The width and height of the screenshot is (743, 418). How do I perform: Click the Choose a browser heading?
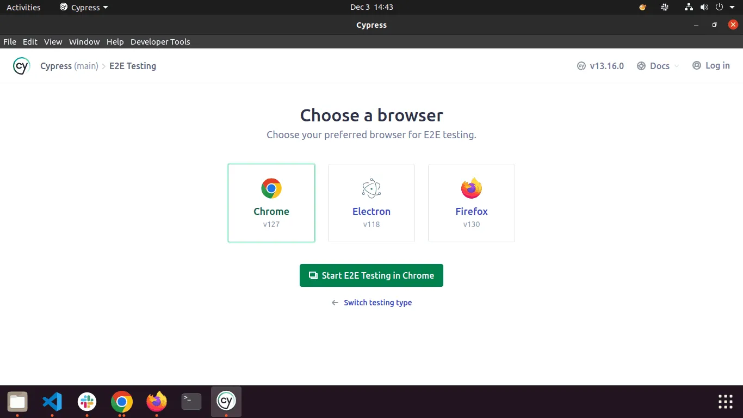point(371,115)
